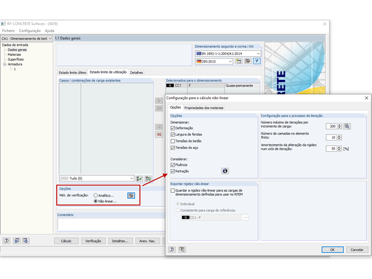Image resolution: width=372 pixels, height=279 pixels.
Task: Click Cancelar in nonlinear dialog
Action: click(357, 250)
